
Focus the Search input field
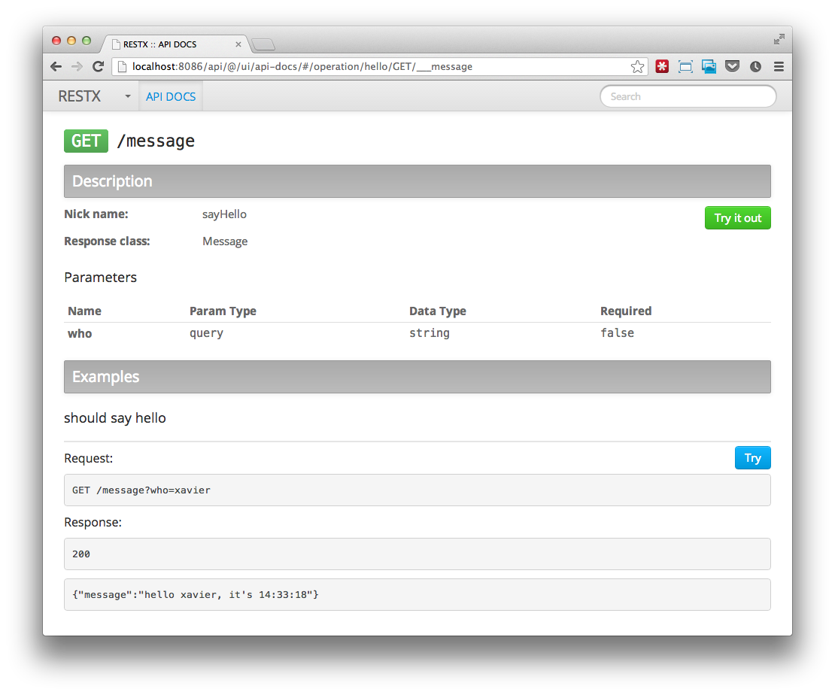click(688, 96)
